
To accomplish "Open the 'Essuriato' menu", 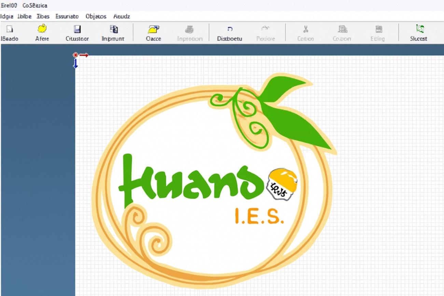I will (67, 16).
